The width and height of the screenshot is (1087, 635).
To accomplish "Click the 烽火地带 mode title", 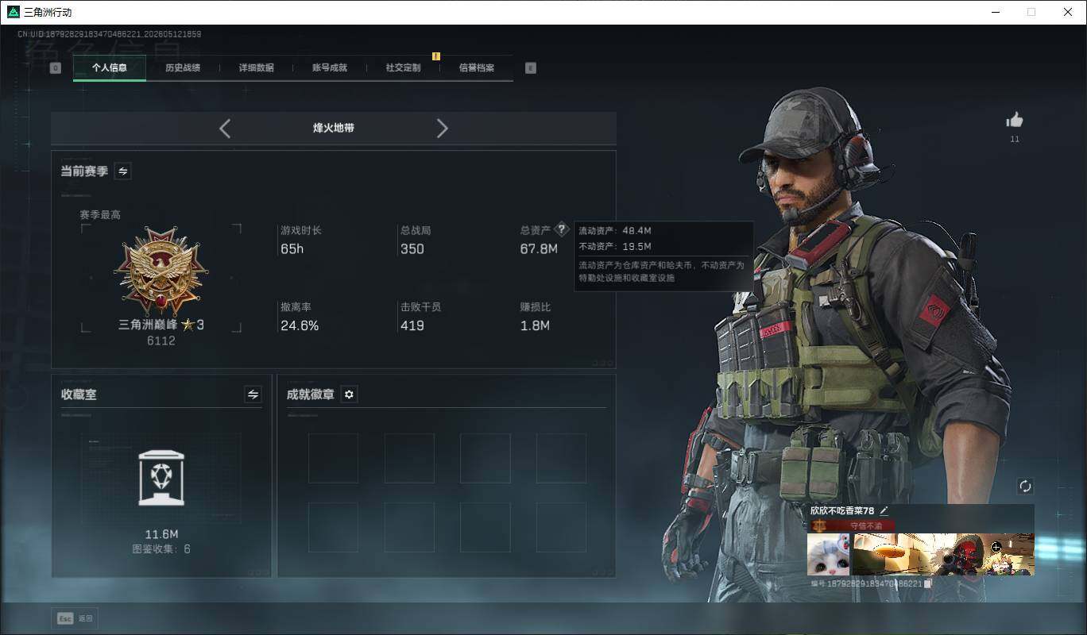I will [334, 128].
